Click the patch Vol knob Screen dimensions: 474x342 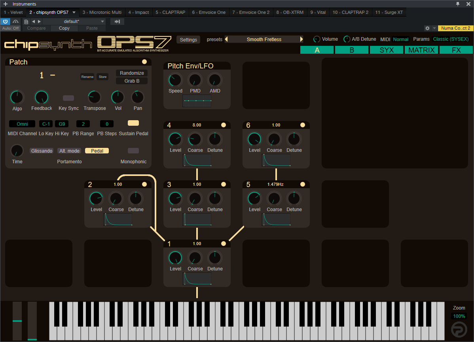pos(118,97)
